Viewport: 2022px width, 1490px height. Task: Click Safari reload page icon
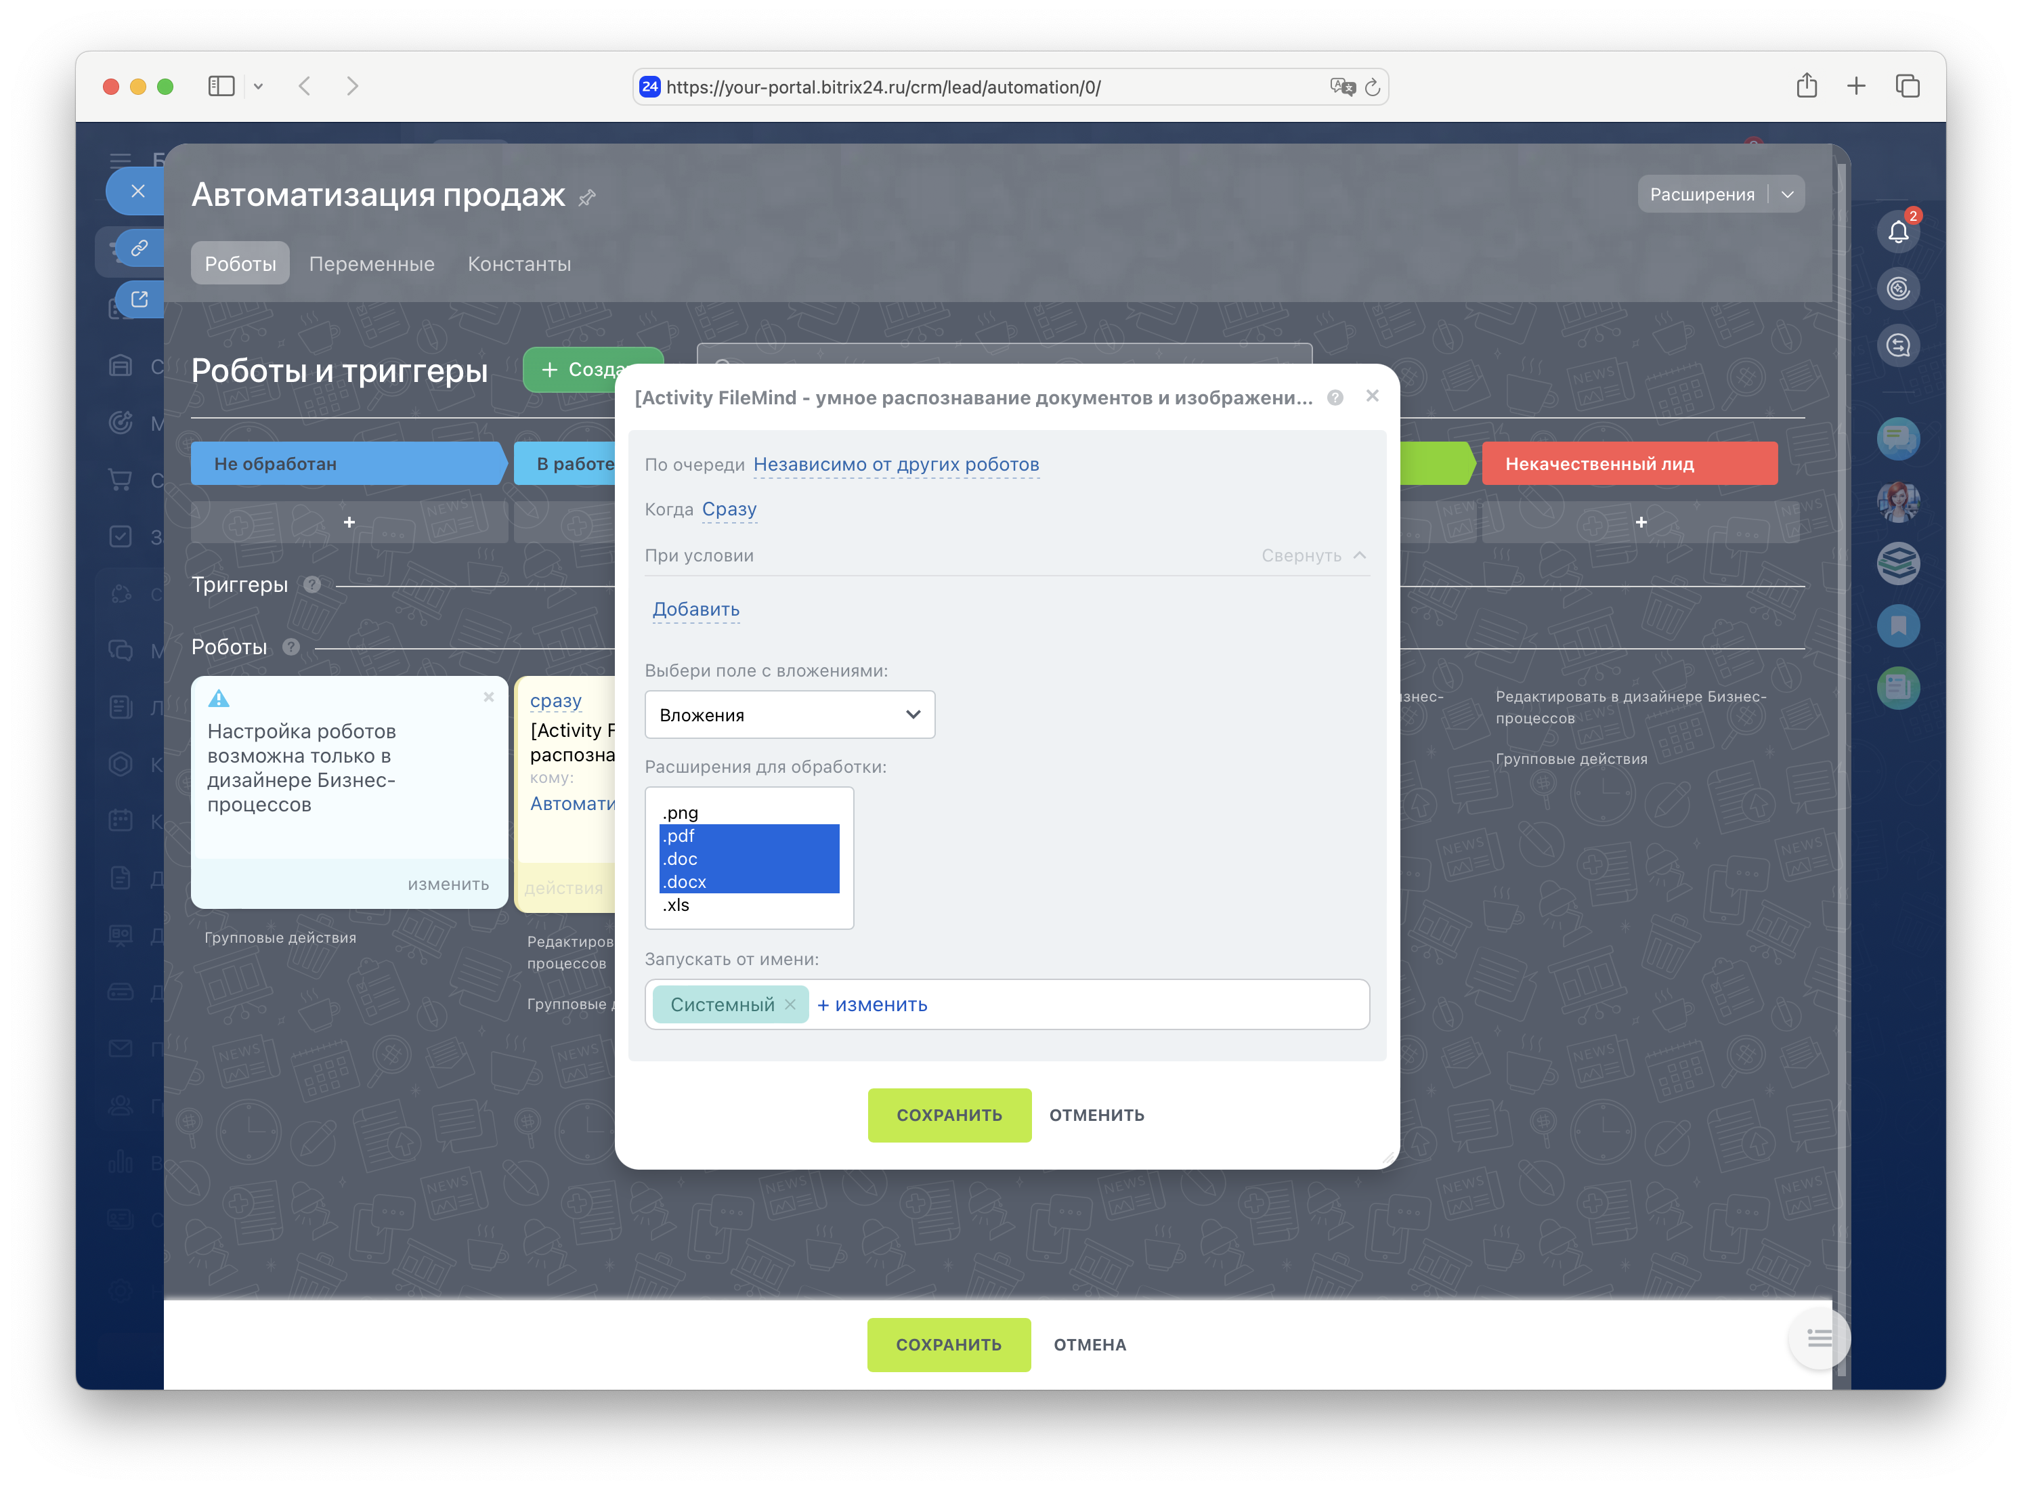1372,87
